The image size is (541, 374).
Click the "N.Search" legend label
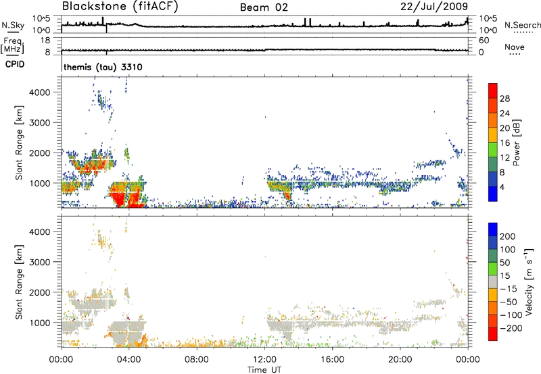coord(523,25)
